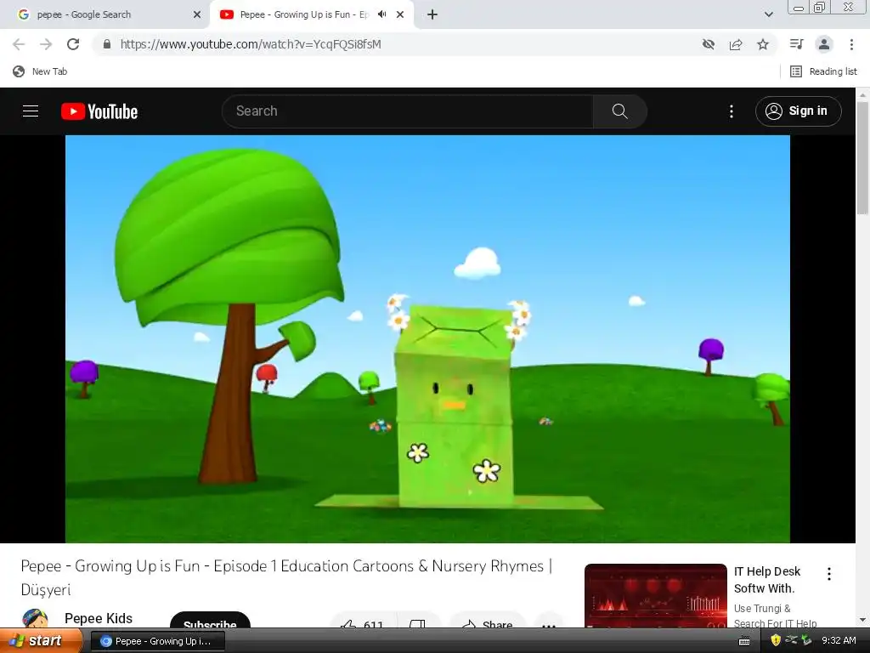
Task: Mute the tab using the speaker icon
Action: 381,14
